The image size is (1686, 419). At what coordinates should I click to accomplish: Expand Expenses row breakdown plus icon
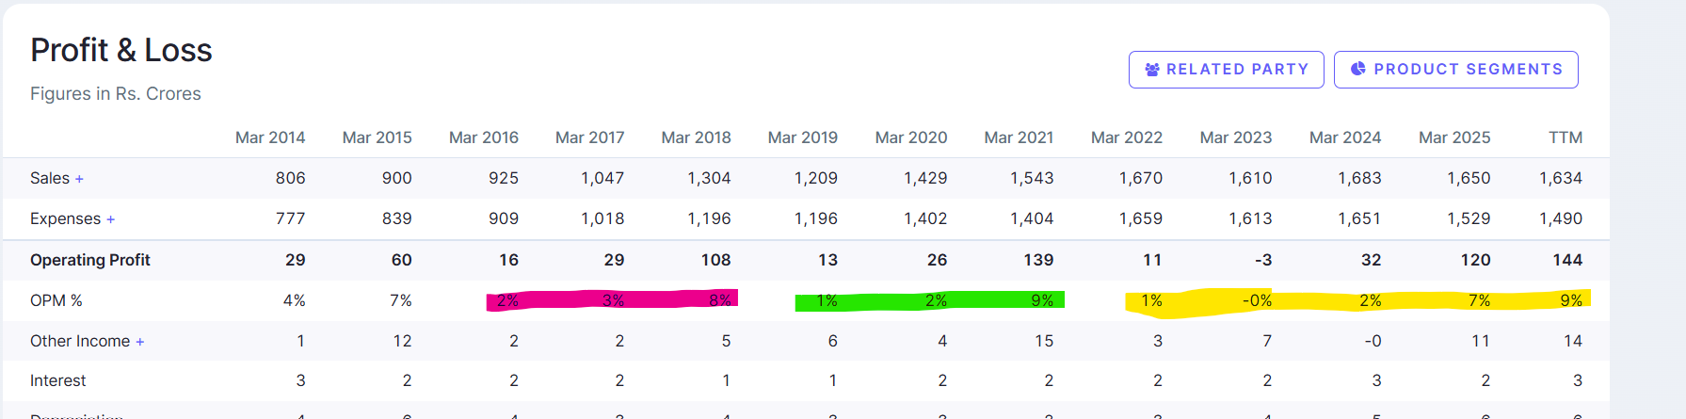(x=110, y=219)
